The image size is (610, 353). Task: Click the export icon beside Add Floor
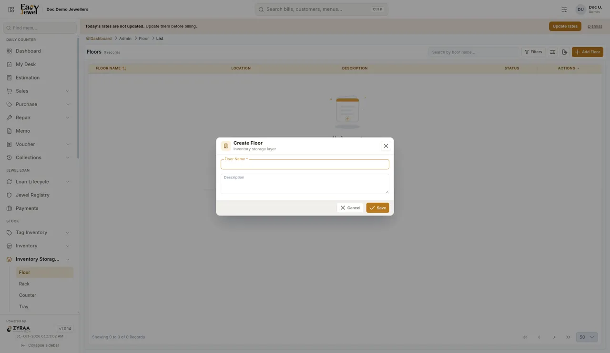[x=565, y=52]
